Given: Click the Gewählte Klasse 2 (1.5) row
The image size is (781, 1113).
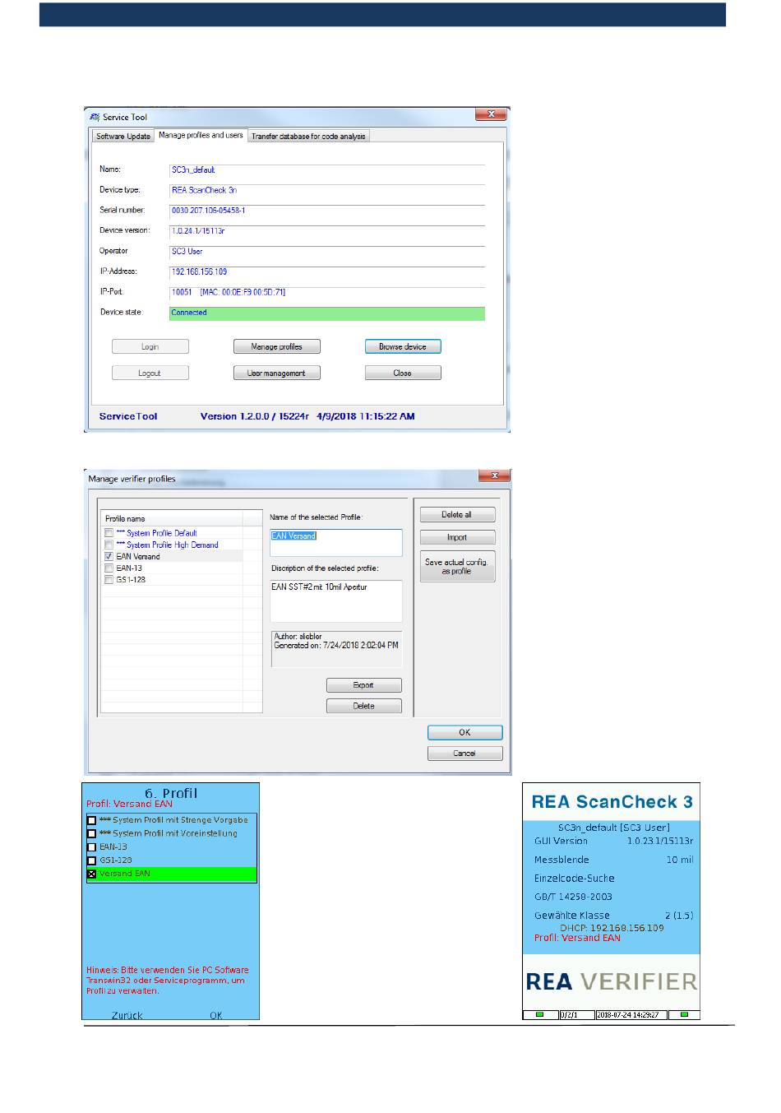Looking at the screenshot, I should pyautogui.click(x=613, y=916).
